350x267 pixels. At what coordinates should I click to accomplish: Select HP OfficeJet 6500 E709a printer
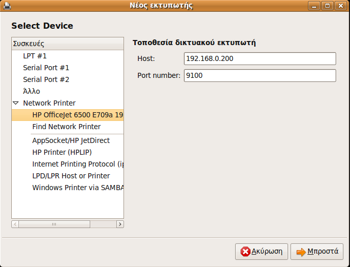(68, 115)
